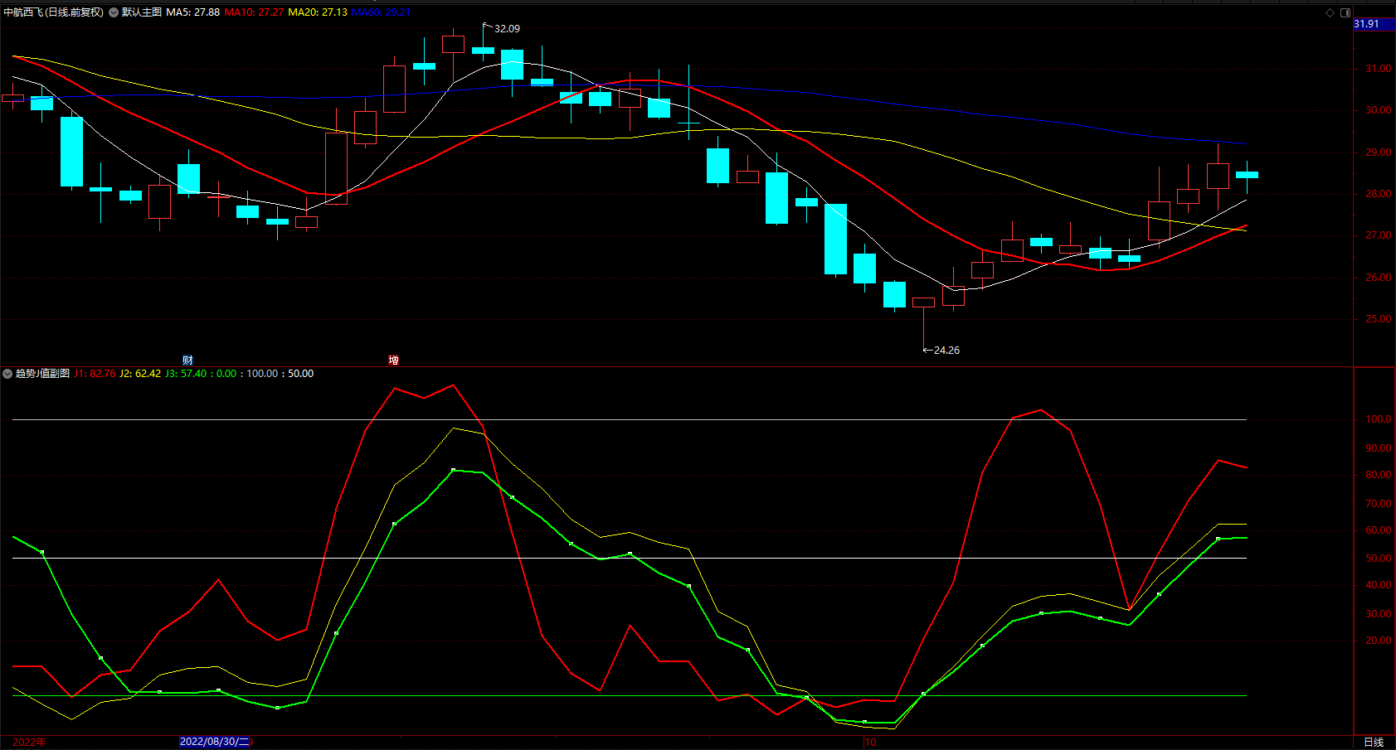The width and height of the screenshot is (1396, 750).
Task: Click the 财 financial event marker
Action: click(187, 360)
